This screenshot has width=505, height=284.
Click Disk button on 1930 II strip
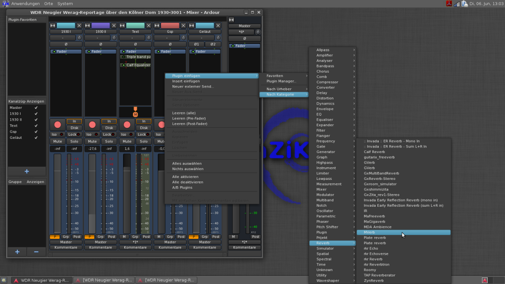pos(109,128)
